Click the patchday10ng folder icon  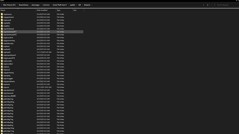[x=2, y=128]
